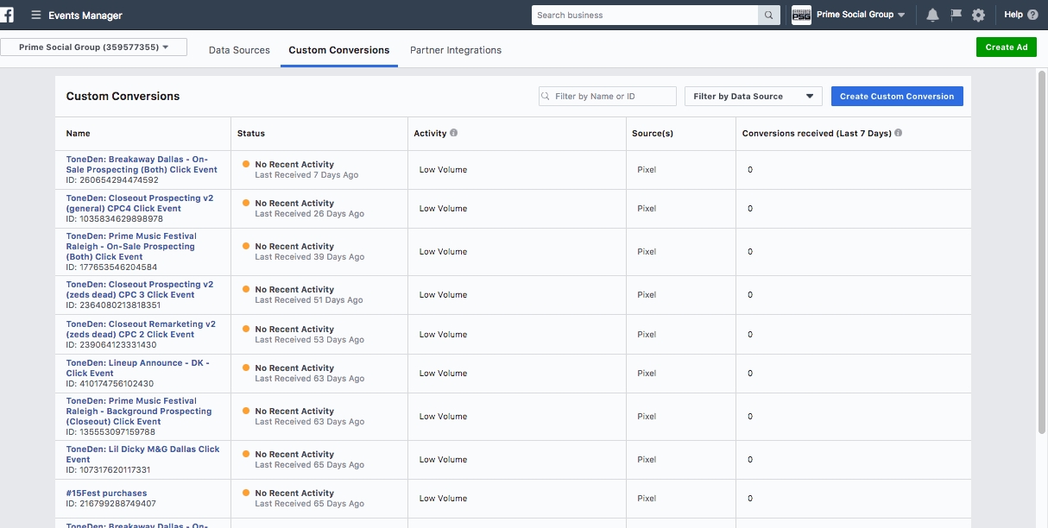Click ID 216799288749407 text
The height and width of the screenshot is (528, 1048).
[111, 504]
